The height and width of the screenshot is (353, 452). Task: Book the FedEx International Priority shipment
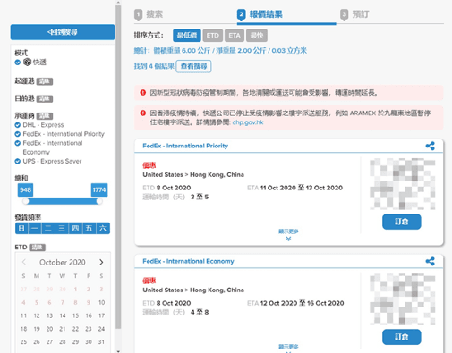pyautogui.click(x=402, y=222)
